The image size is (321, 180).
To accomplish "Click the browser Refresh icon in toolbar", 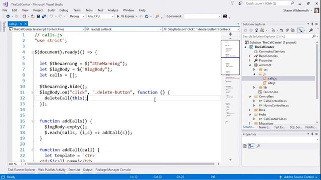I will (146, 16).
